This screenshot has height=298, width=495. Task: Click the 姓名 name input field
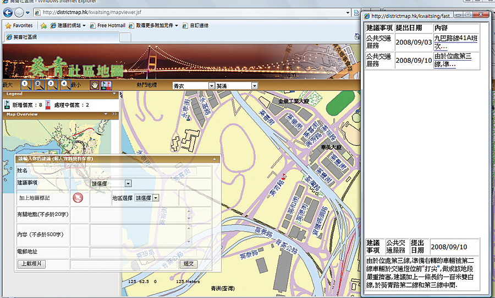(144, 171)
